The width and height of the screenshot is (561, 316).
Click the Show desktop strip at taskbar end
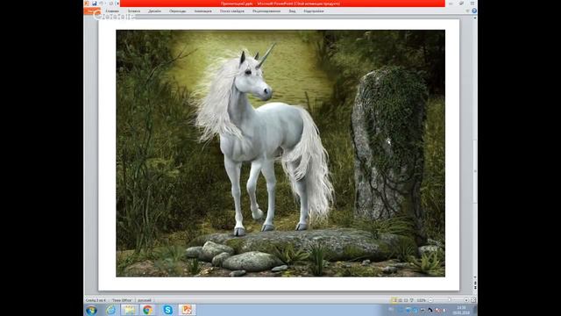(x=475, y=310)
